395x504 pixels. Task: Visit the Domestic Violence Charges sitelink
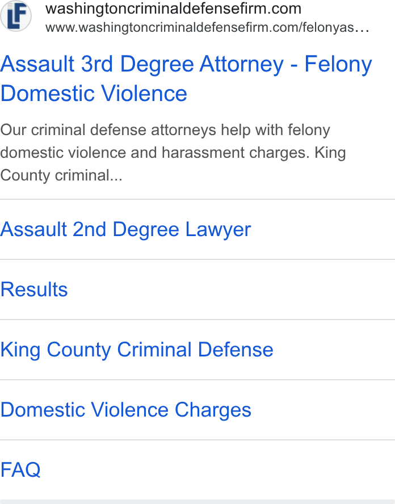pyautogui.click(x=125, y=410)
